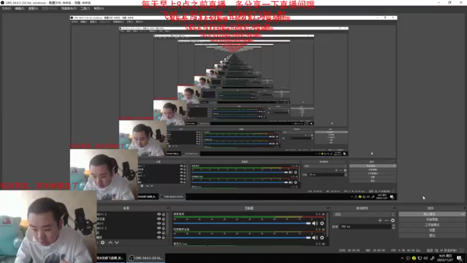Click OBS tray icon in system tray
This screenshot has width=467, height=263.
[408, 258]
